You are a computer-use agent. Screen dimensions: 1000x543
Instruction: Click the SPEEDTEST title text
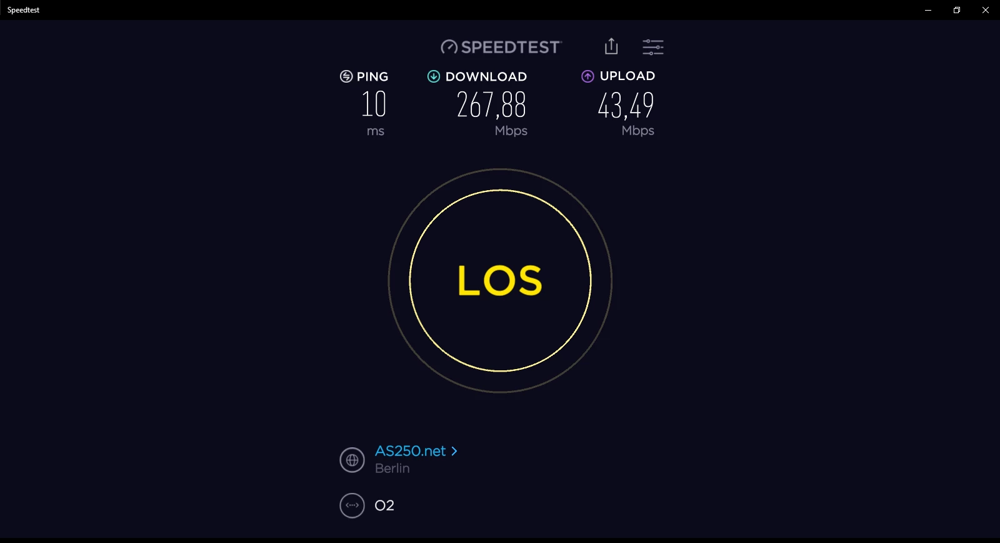coord(511,48)
